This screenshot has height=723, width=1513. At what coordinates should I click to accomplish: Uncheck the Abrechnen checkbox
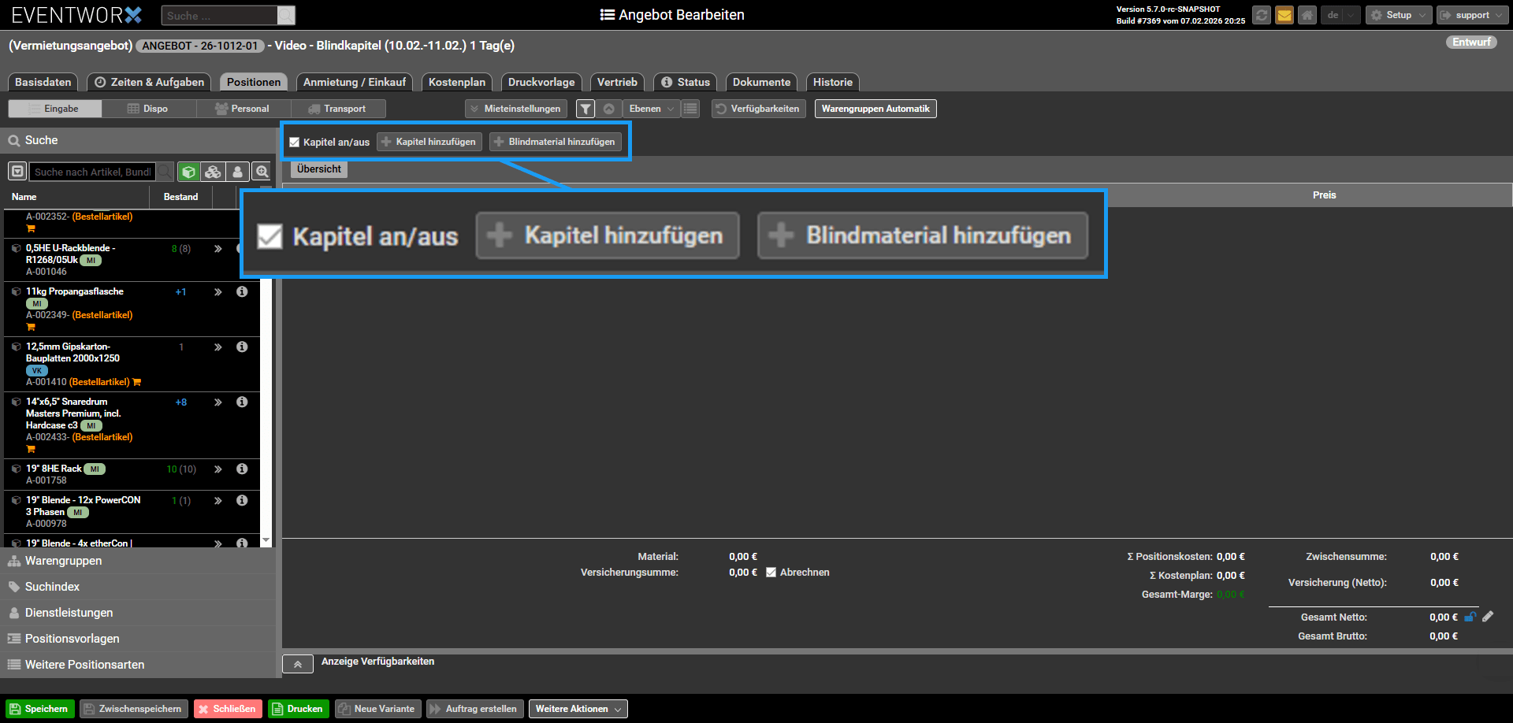771,573
